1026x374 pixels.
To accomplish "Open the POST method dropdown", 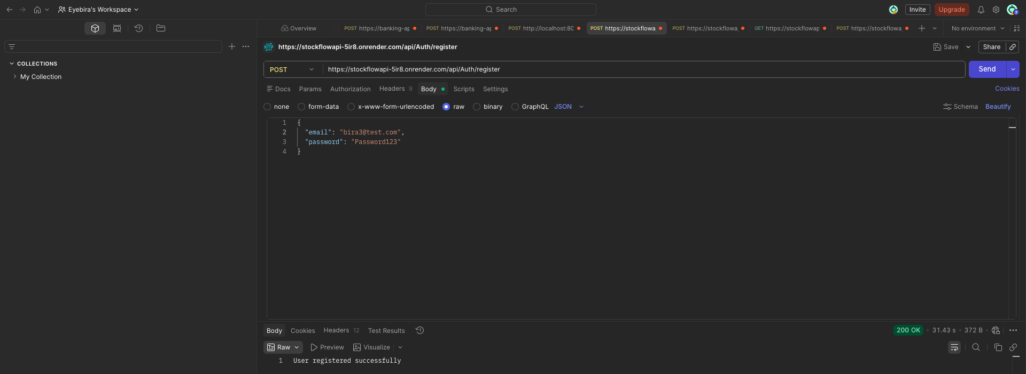I will pyautogui.click(x=292, y=69).
